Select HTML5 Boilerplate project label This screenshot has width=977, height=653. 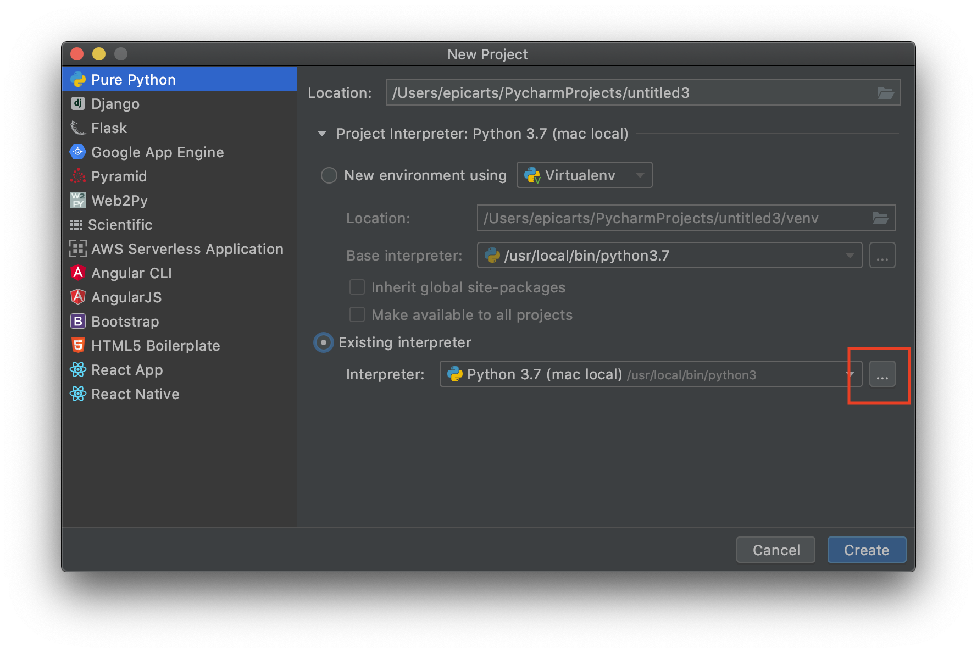pyautogui.click(x=156, y=346)
